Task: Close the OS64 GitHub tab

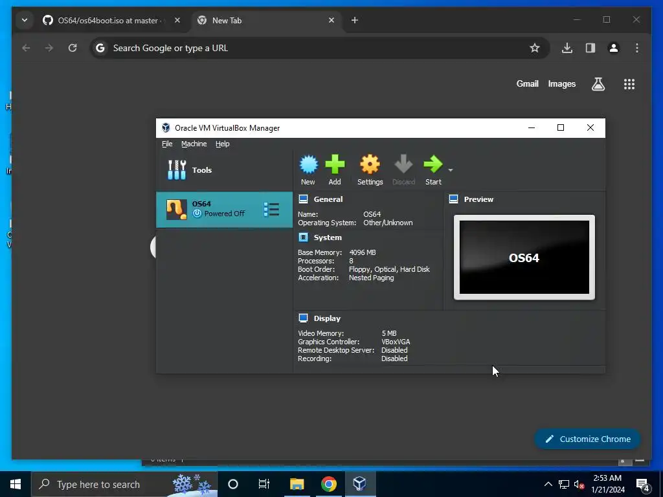Action: 177,20
